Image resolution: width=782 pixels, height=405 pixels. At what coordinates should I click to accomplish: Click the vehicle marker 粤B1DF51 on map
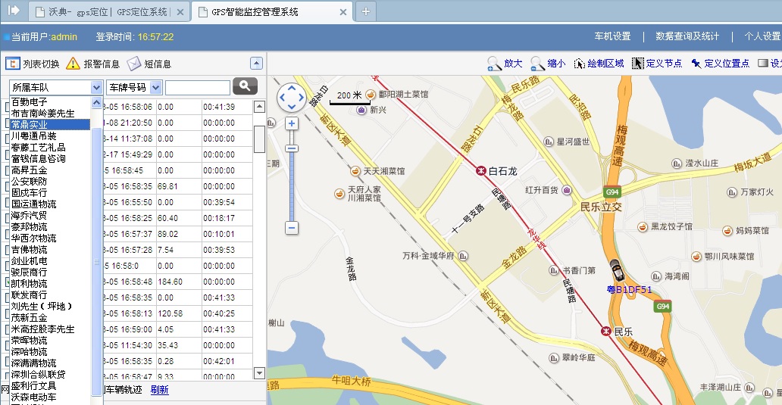[x=618, y=269]
